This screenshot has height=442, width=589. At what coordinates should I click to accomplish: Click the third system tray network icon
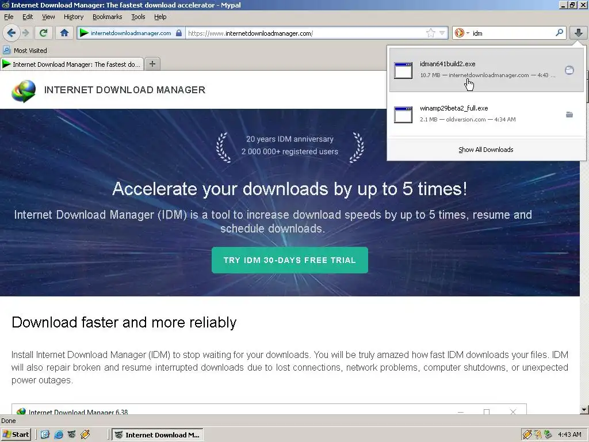tap(548, 435)
